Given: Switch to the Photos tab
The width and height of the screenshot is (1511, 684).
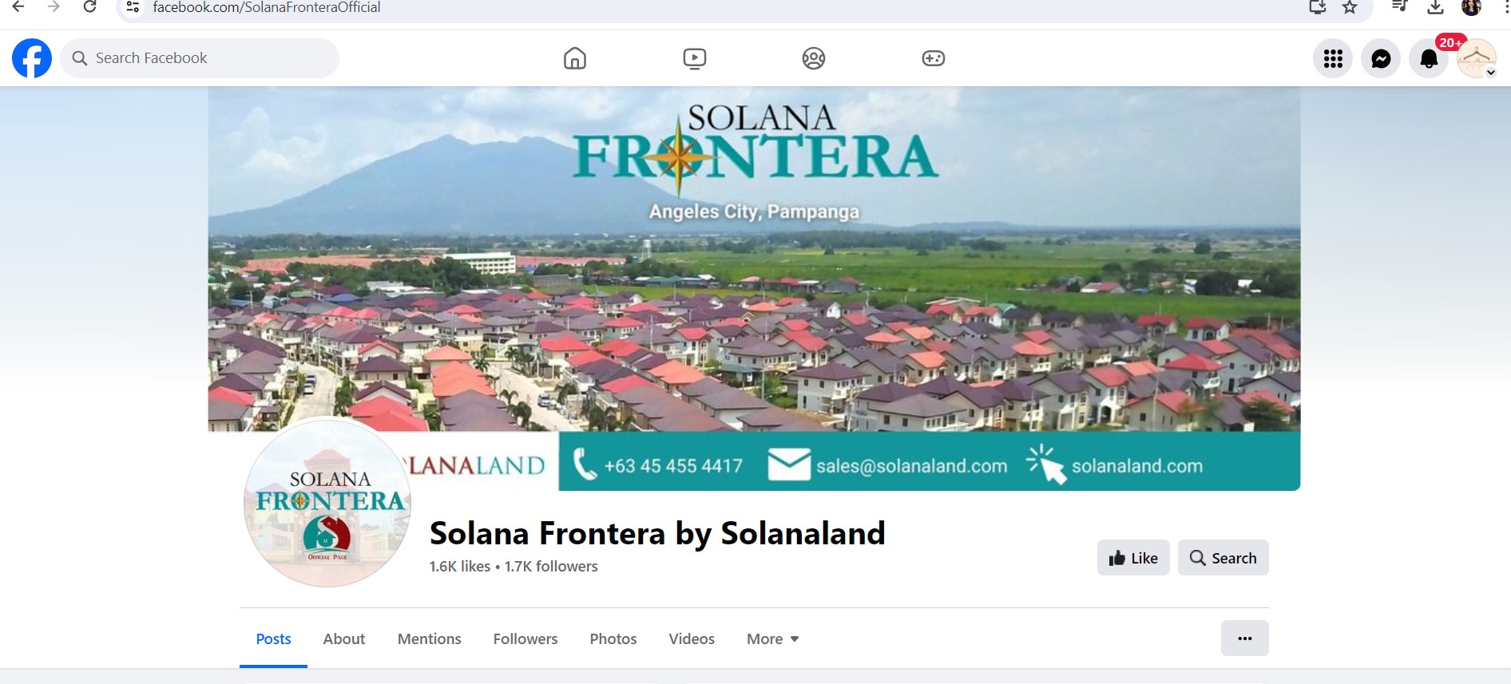Looking at the screenshot, I should click(613, 639).
